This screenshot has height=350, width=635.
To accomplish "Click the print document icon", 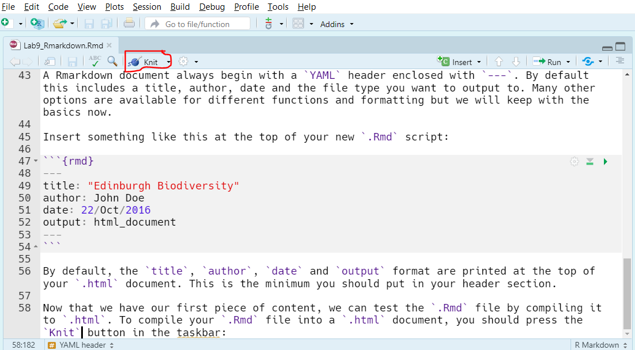I will pos(129,24).
